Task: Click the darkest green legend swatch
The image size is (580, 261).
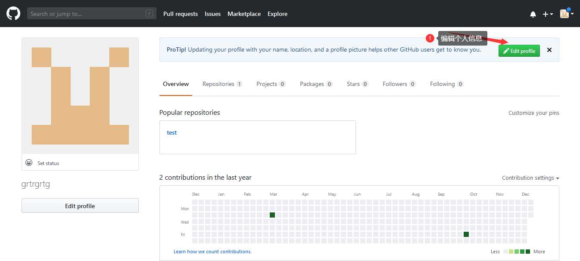Action: pyautogui.click(x=528, y=252)
